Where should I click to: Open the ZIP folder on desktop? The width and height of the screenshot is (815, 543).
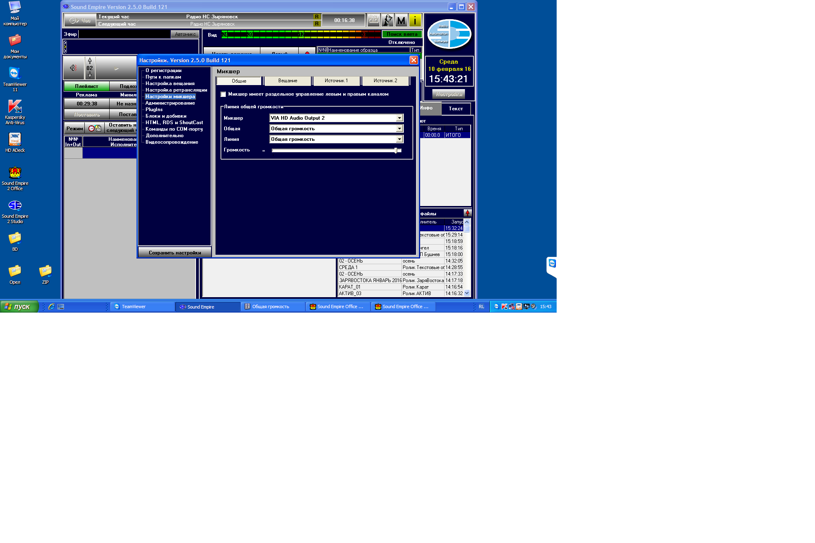click(45, 274)
